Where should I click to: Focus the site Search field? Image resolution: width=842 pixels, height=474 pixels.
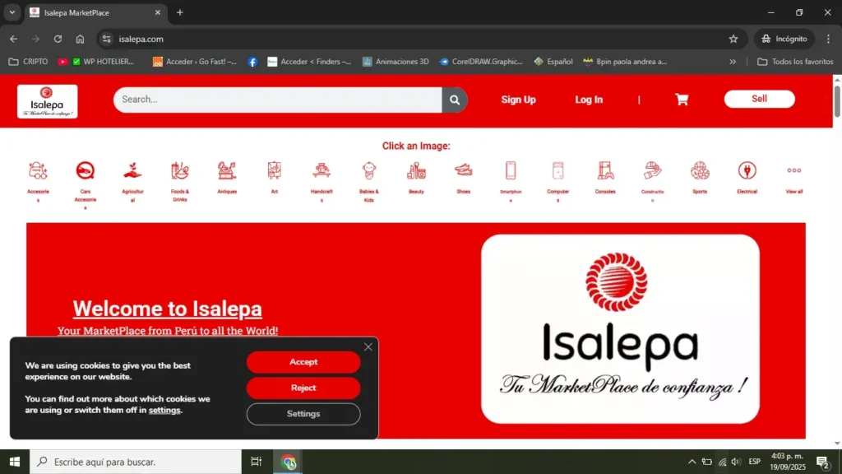[x=278, y=100]
